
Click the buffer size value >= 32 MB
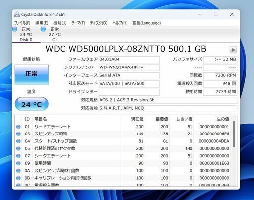tap(220, 60)
